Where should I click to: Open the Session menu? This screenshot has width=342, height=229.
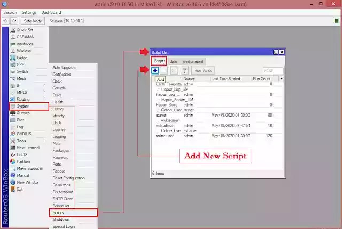pyautogui.click(x=10, y=12)
